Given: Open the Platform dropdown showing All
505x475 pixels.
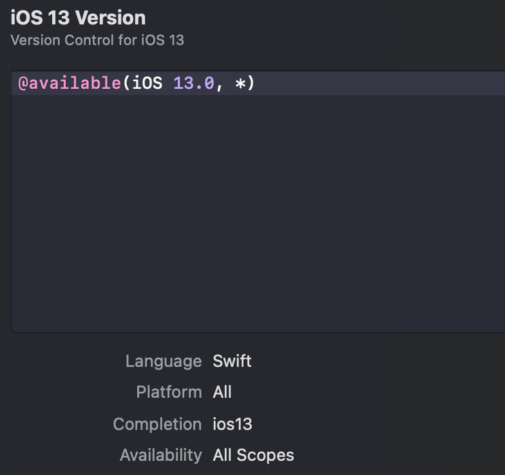Looking at the screenshot, I should 222,392.
